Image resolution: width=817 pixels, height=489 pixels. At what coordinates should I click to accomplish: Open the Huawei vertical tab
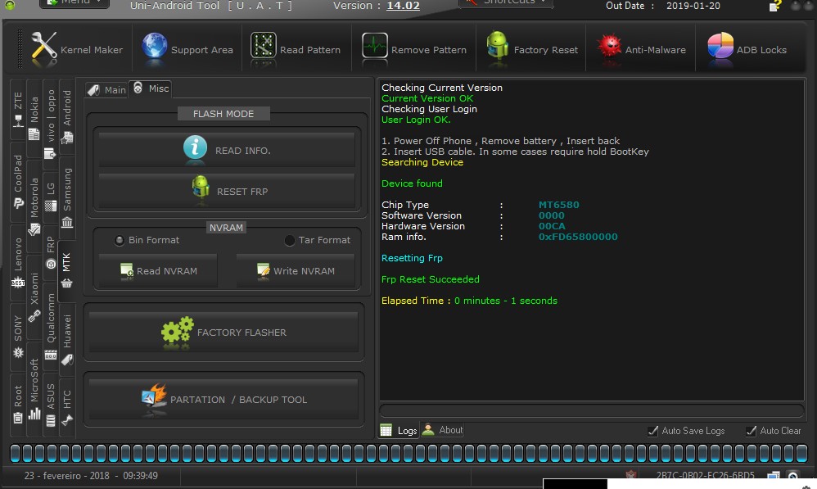(67, 339)
